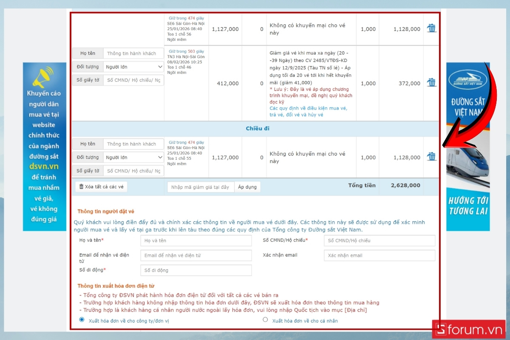Delete the SE6 seat 56 ticket
Screen dimensions: 510x340
(431, 28)
